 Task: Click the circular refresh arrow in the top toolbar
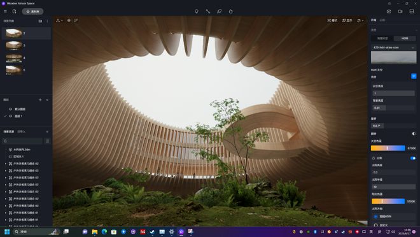(x=231, y=11)
